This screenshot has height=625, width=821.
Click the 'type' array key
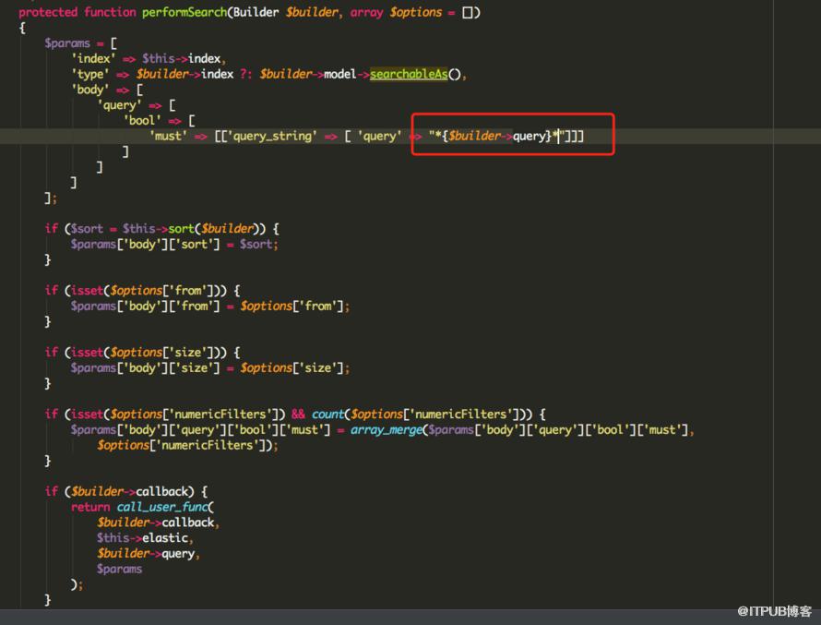[x=90, y=74]
